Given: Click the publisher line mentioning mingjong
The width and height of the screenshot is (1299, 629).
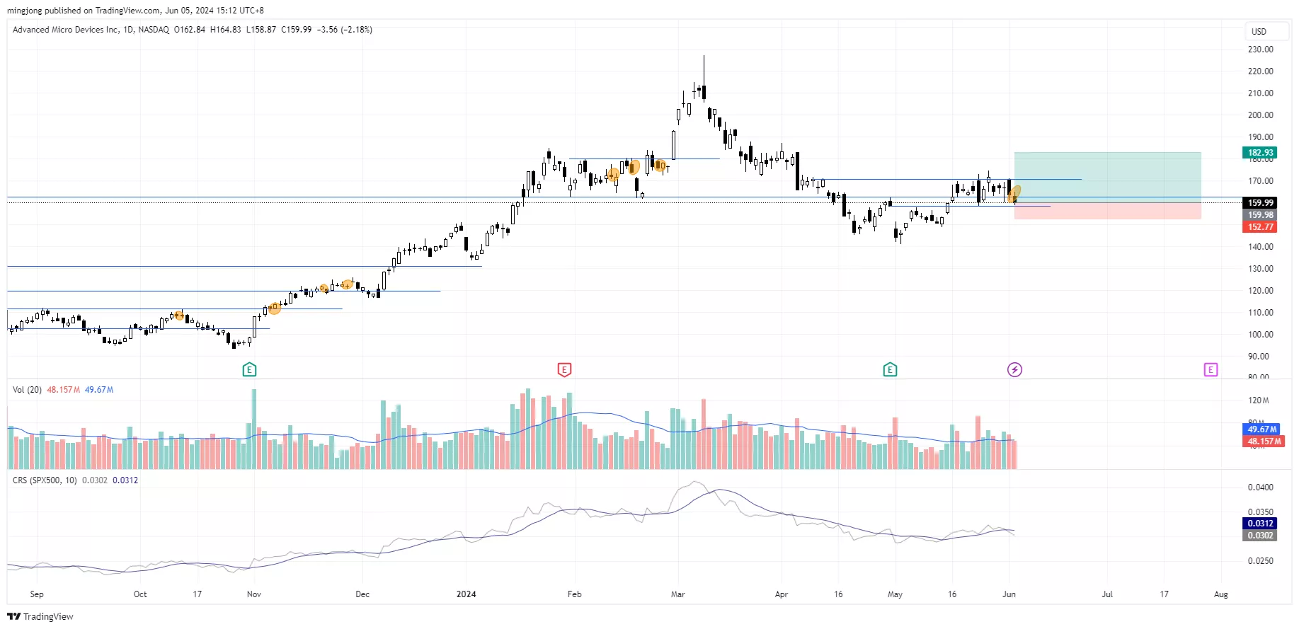Looking at the screenshot, I should [x=135, y=11].
